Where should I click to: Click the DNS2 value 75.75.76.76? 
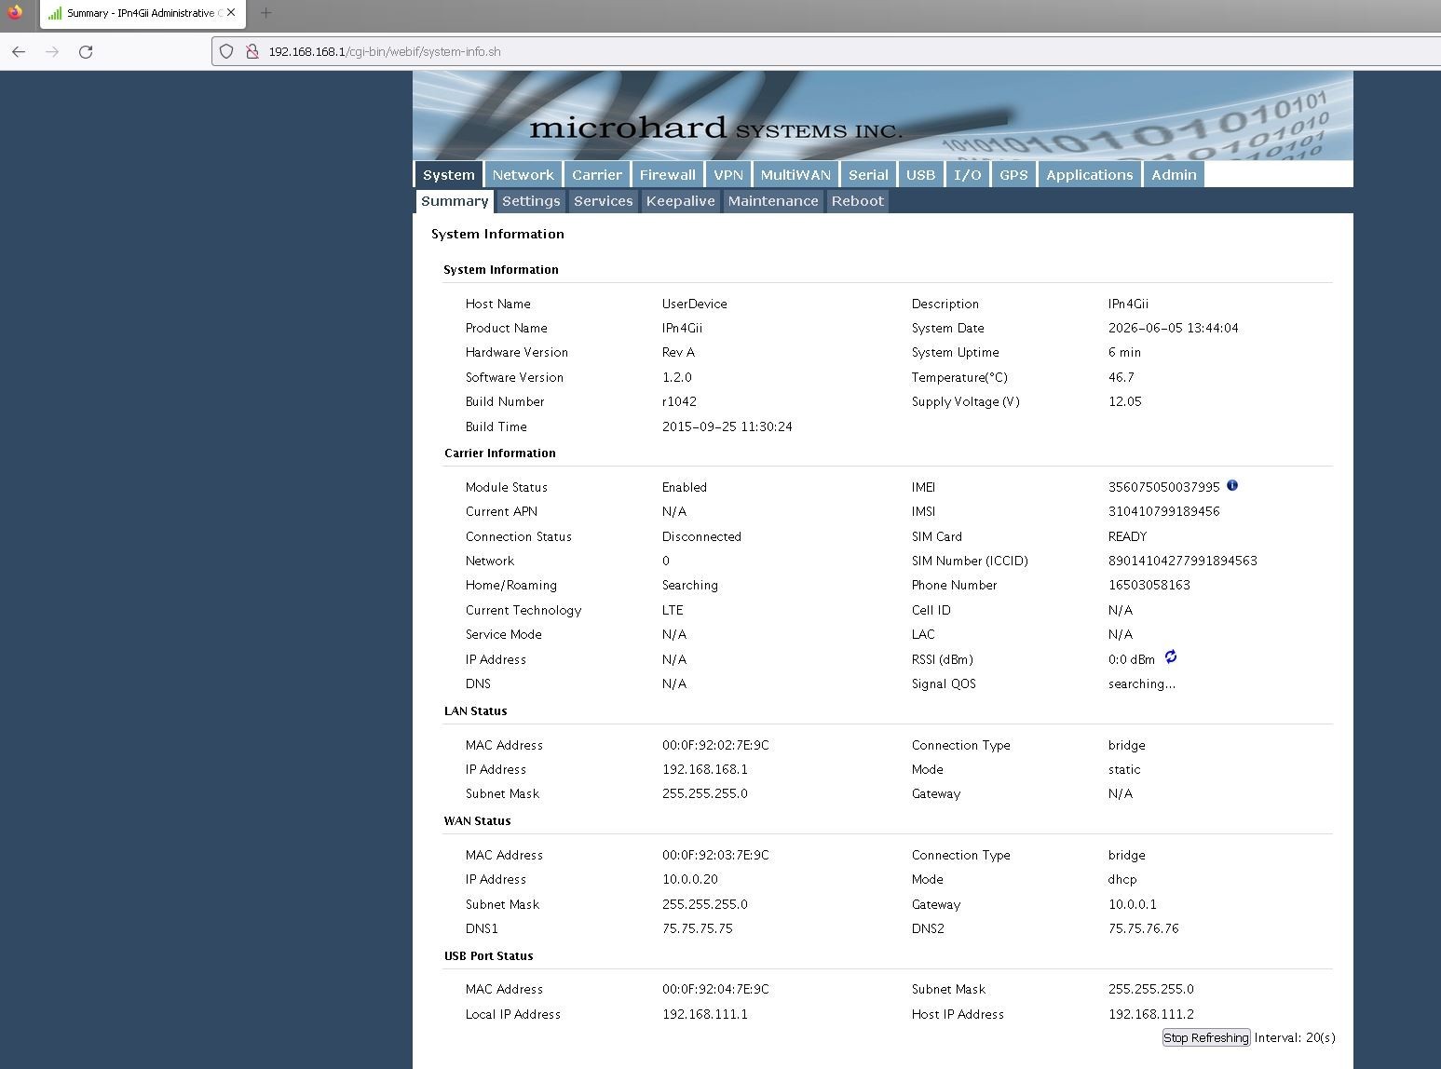(x=1144, y=928)
